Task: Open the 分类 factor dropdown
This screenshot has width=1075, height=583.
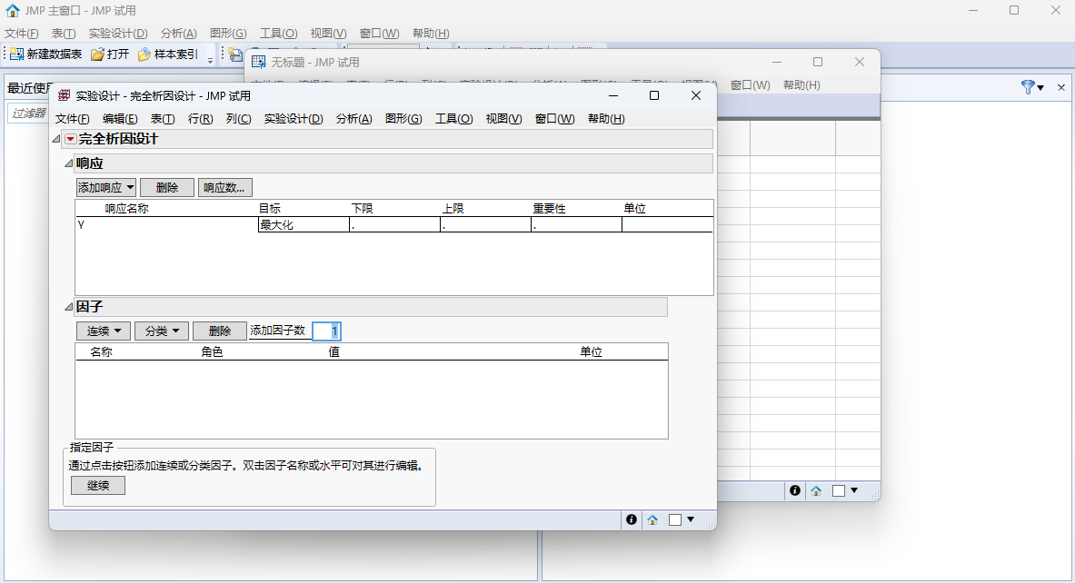Action: tap(161, 331)
